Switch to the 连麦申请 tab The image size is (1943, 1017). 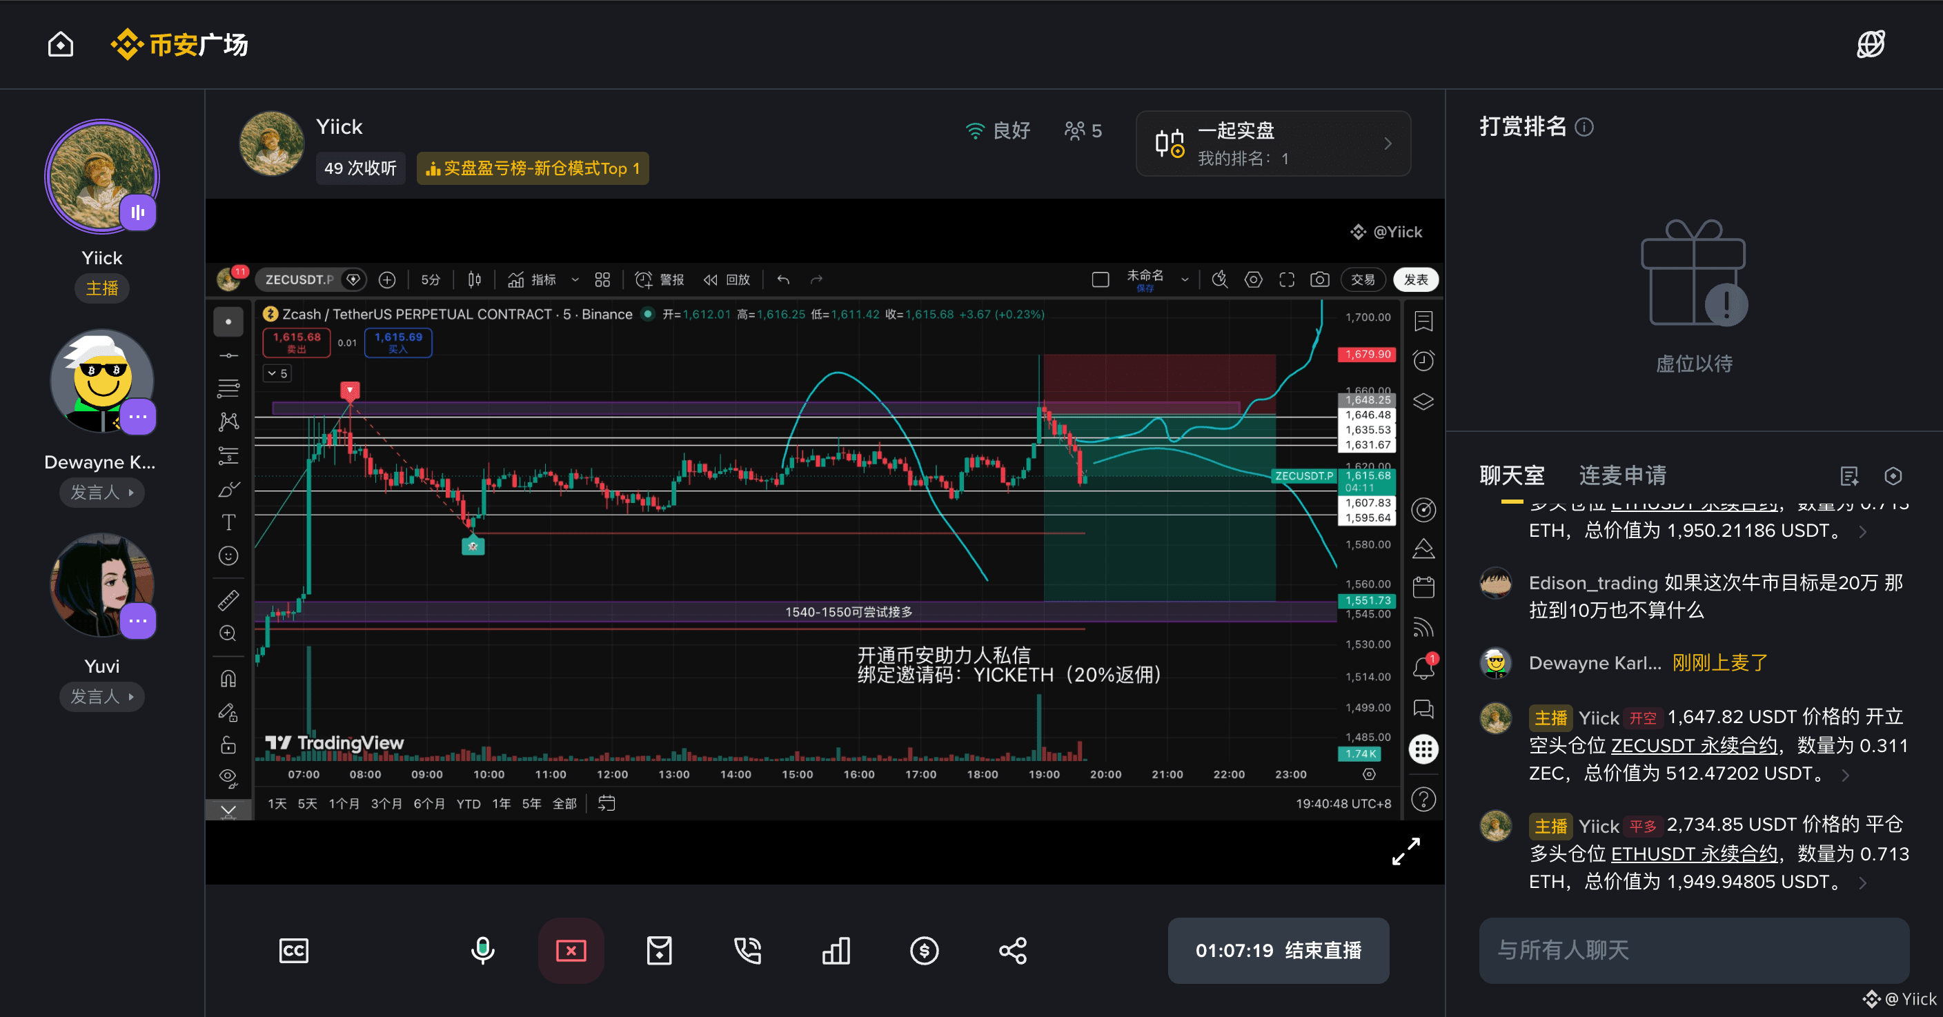tap(1622, 475)
